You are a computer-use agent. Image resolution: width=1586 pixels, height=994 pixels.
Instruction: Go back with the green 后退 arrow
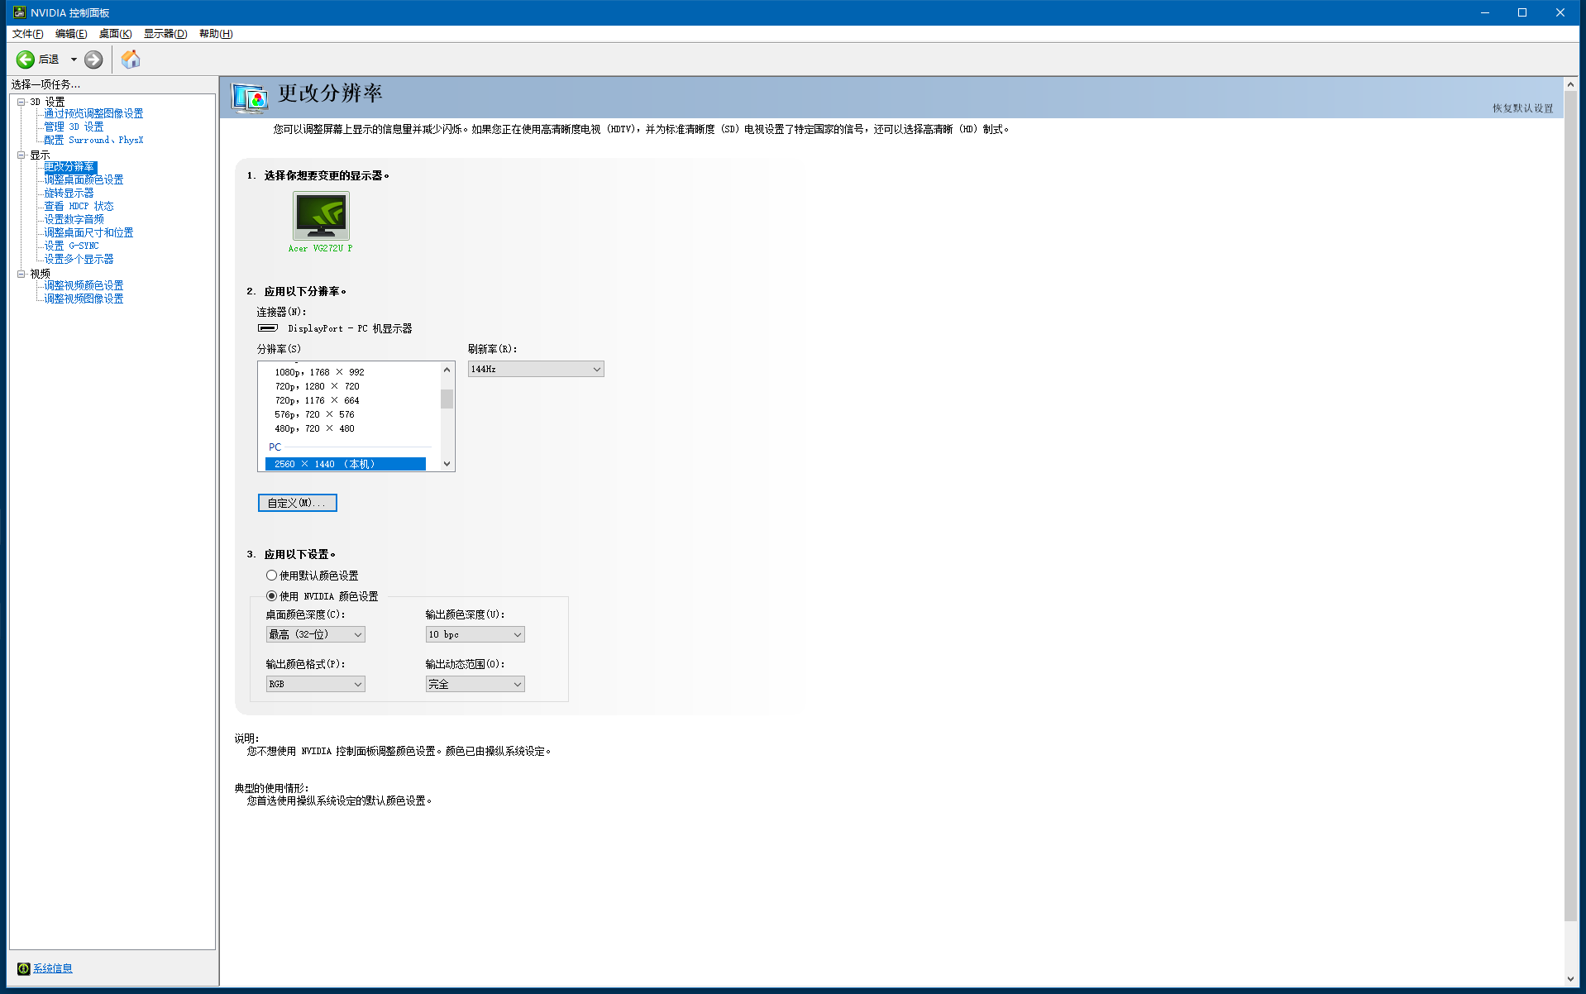coord(26,60)
